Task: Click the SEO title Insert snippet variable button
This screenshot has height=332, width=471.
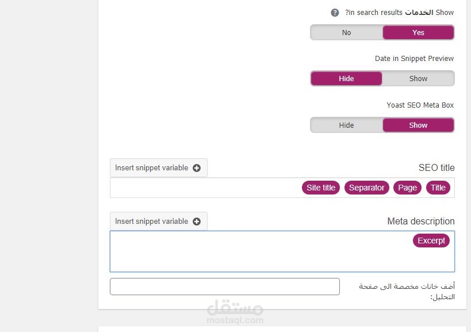Action: click(x=158, y=168)
